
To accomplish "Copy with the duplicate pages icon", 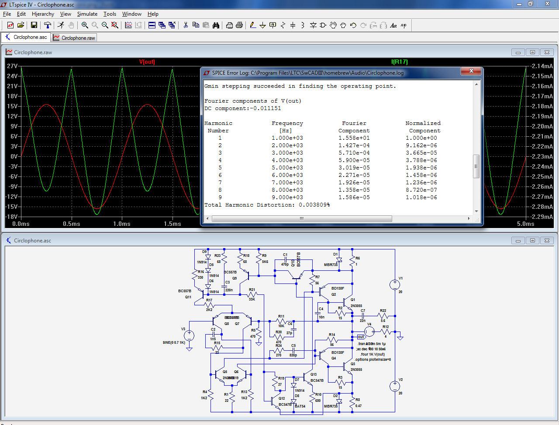I will pyautogui.click(x=196, y=25).
